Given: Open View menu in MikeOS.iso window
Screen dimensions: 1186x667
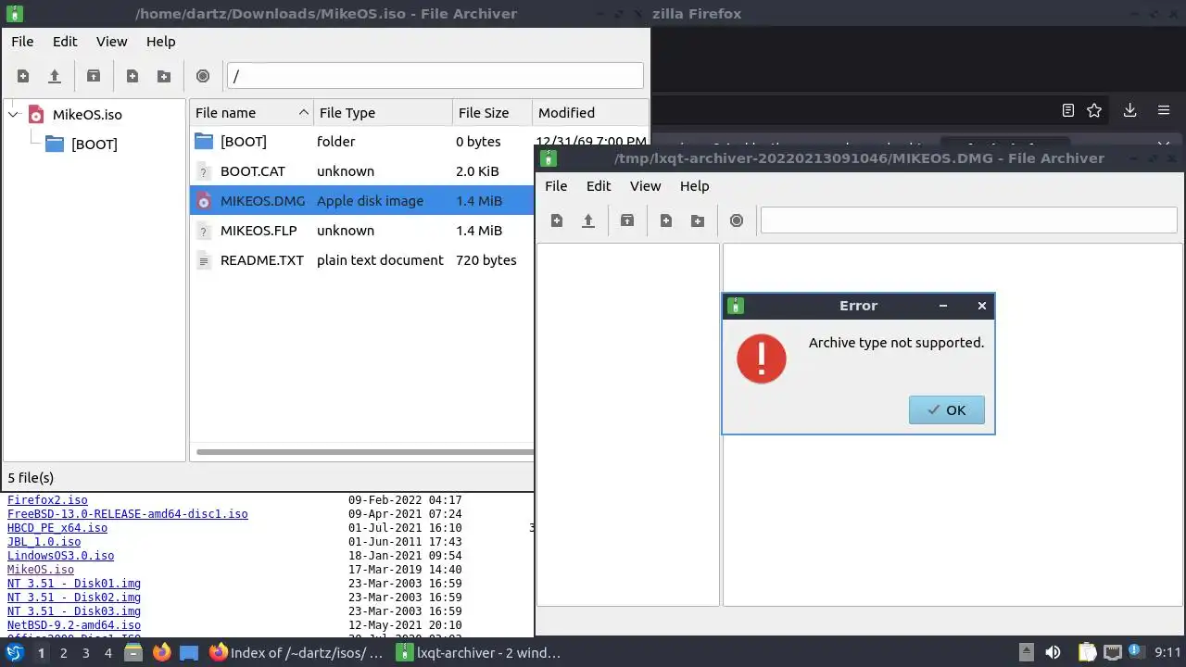Looking at the screenshot, I should tap(112, 42).
